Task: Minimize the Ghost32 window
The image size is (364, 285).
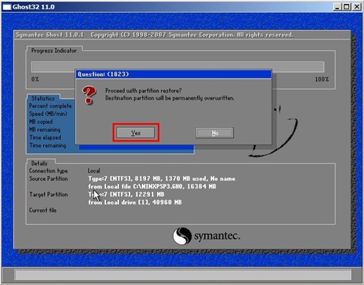Action: point(337,6)
